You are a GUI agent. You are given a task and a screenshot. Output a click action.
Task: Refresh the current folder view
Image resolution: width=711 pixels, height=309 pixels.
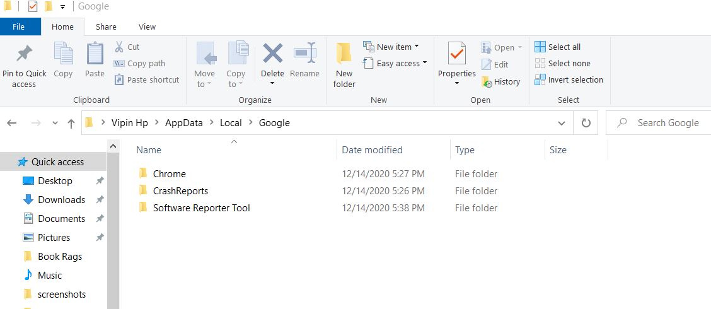click(586, 123)
